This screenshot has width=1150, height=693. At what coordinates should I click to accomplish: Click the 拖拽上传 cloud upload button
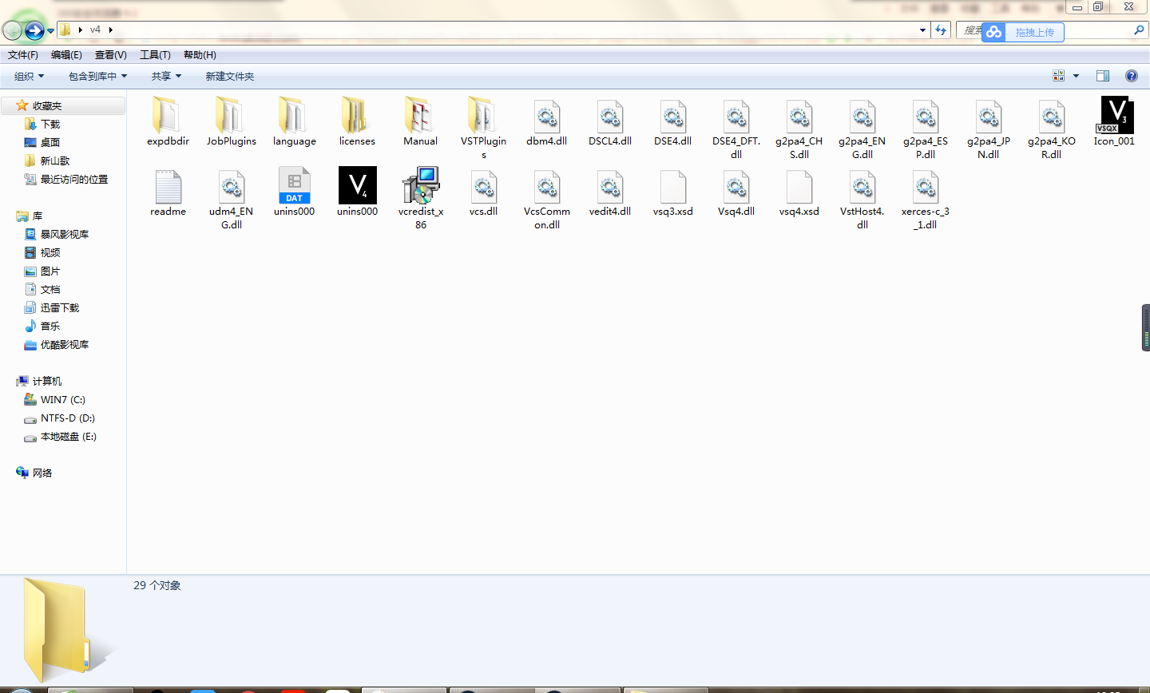tap(1023, 32)
